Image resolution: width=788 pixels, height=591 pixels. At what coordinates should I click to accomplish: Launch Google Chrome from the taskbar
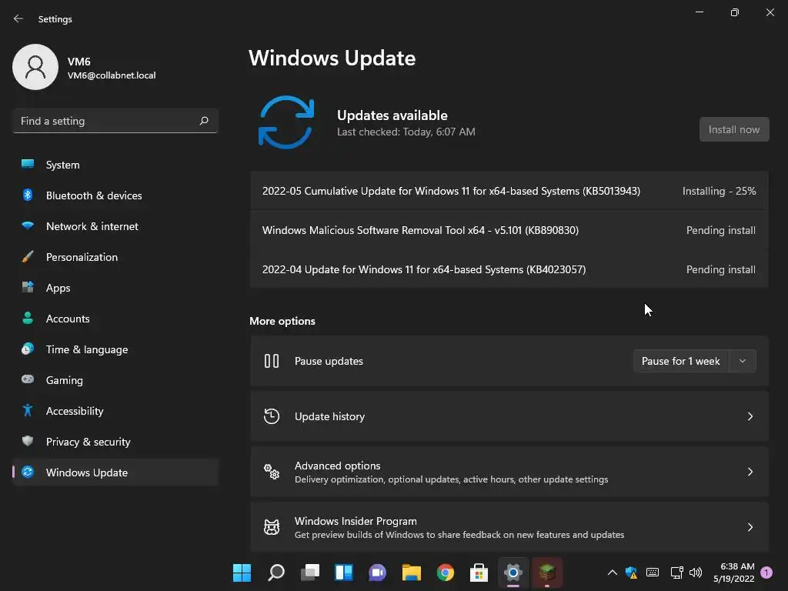(446, 573)
